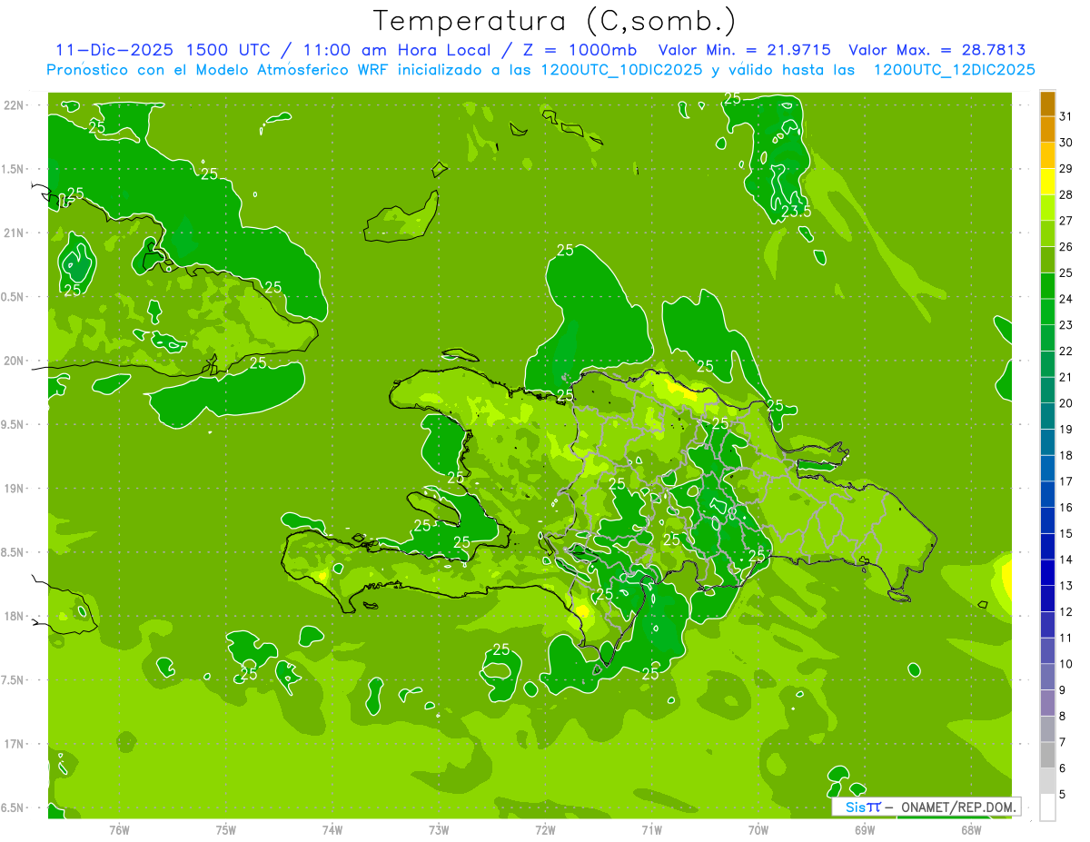
Task: Click the colorbar value label "29"
Action: tap(1066, 168)
